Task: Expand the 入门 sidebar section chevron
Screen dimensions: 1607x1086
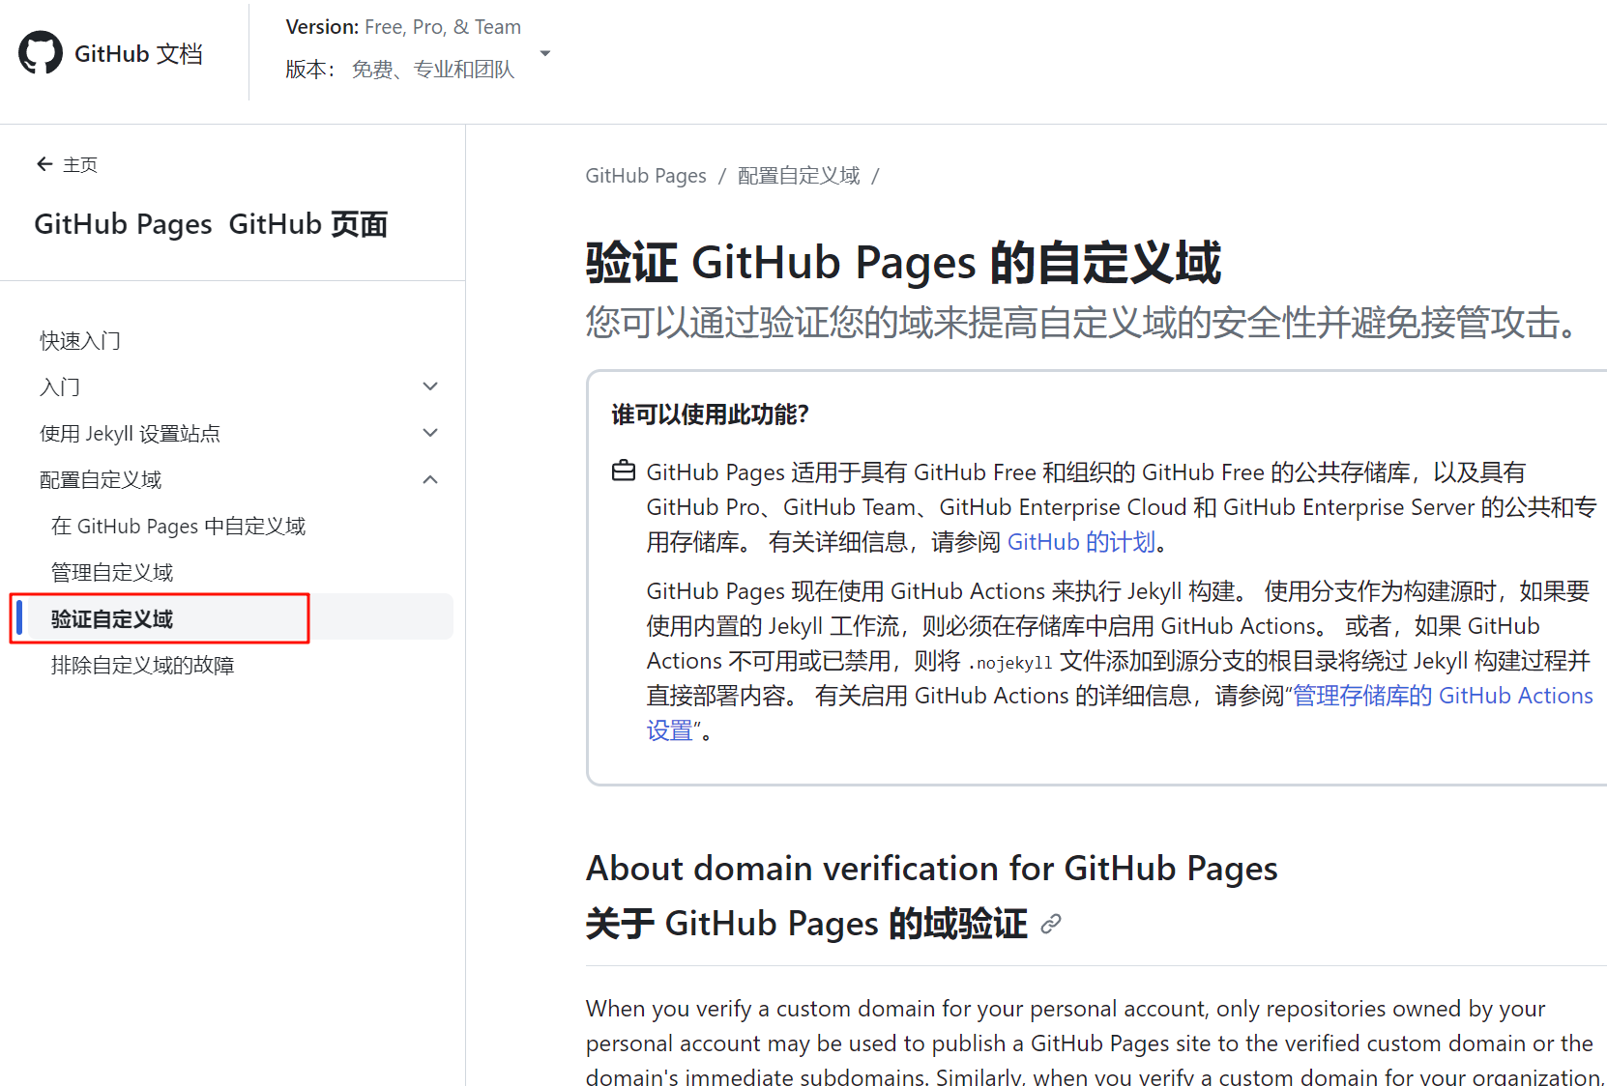Action: point(431,386)
